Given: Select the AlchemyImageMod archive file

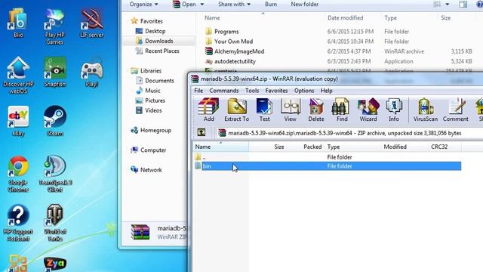Looking at the screenshot, I should click(239, 51).
